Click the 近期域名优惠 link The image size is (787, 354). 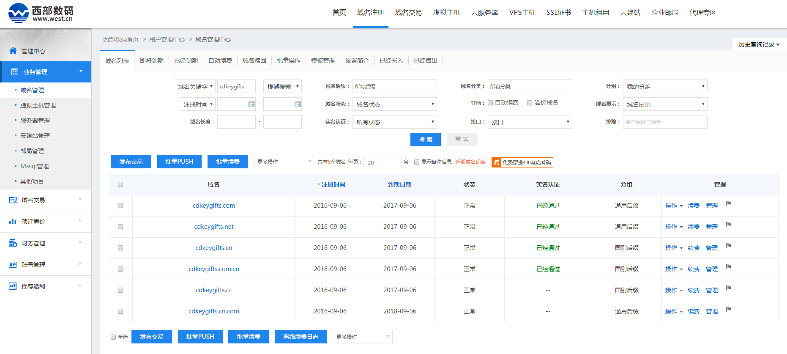(470, 162)
